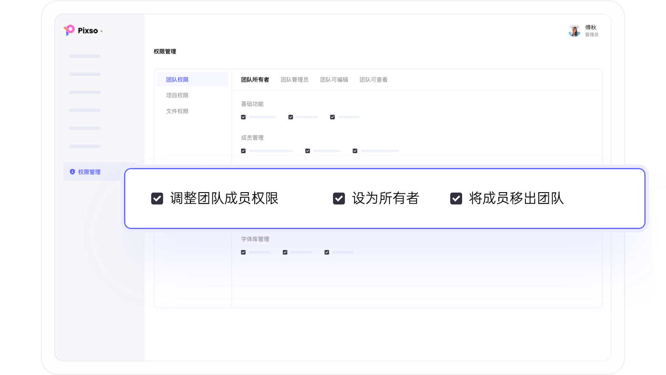Switch to the 团队管理员 tab
This screenshot has width=666, height=375.
tap(294, 80)
